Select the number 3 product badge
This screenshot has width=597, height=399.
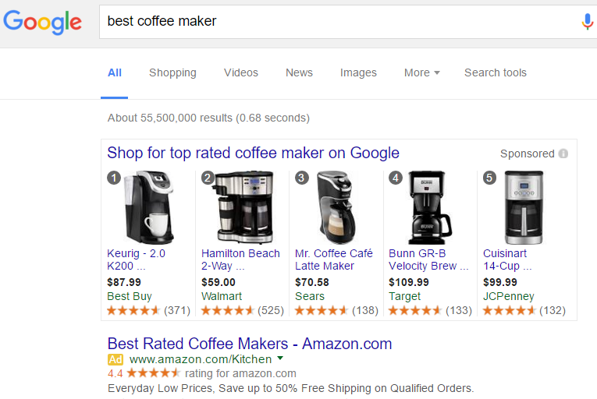[302, 178]
